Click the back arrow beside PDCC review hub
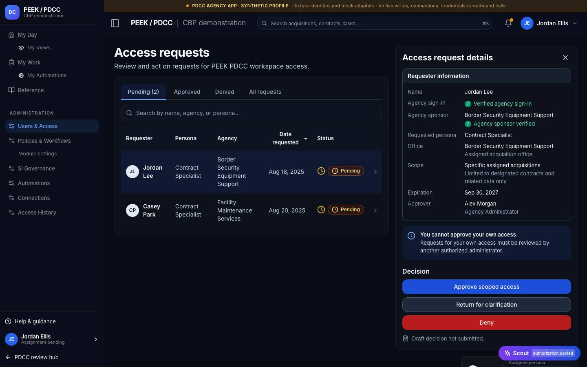 pyautogui.click(x=8, y=357)
